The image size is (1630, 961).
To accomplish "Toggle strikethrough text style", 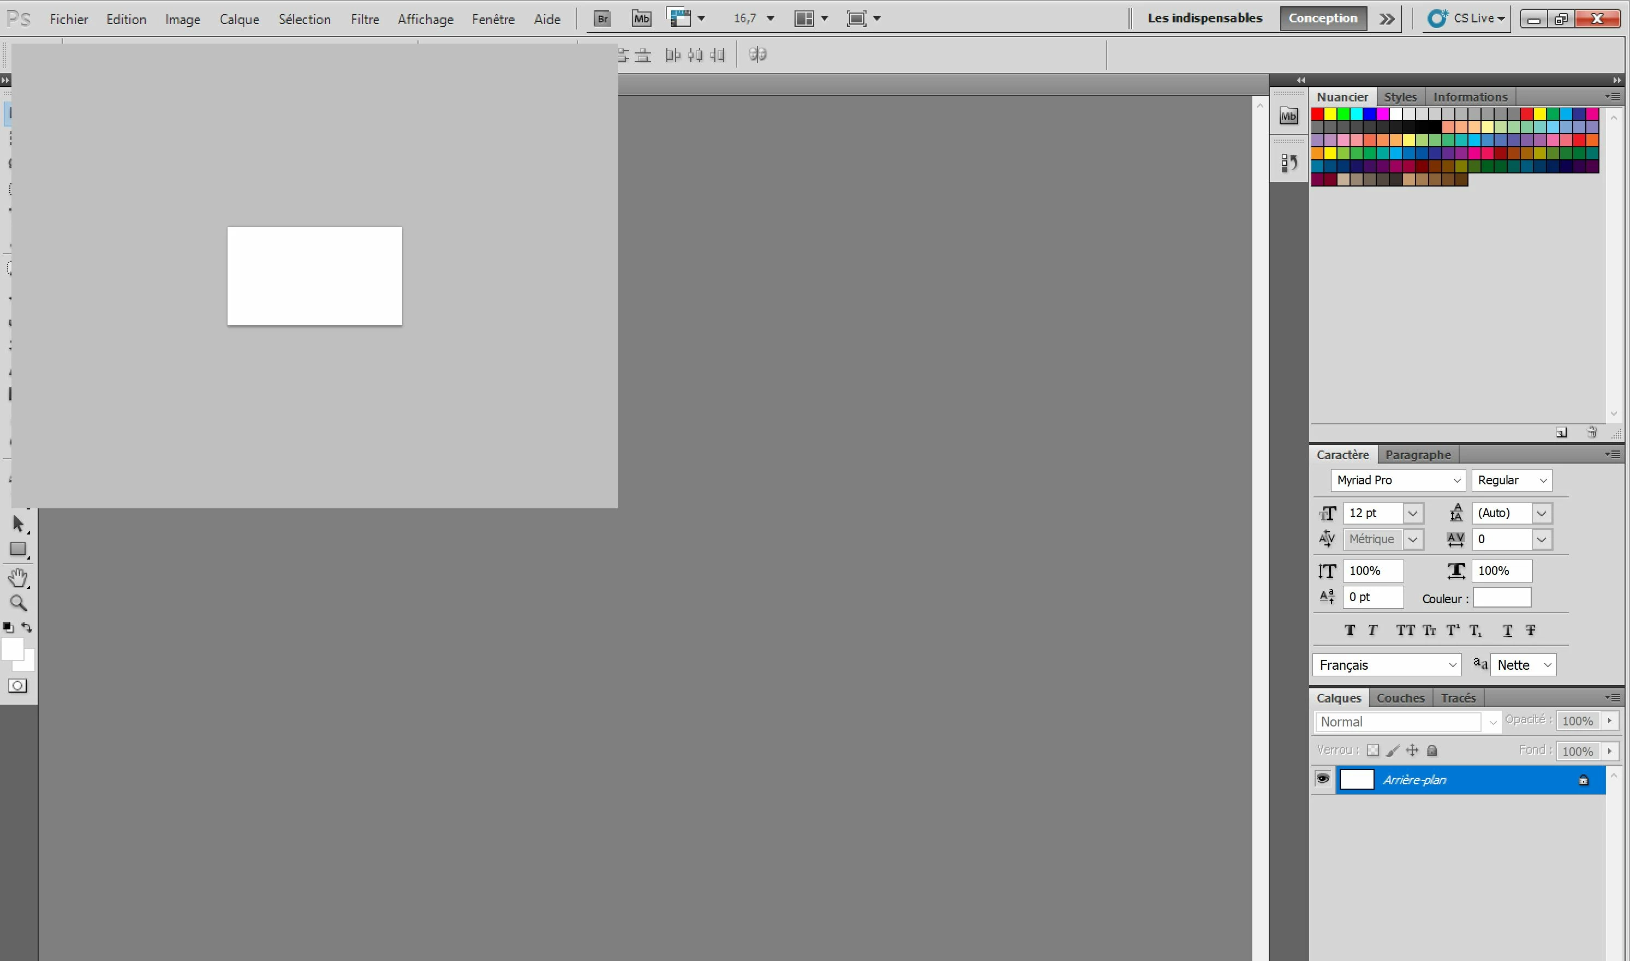I will point(1530,630).
